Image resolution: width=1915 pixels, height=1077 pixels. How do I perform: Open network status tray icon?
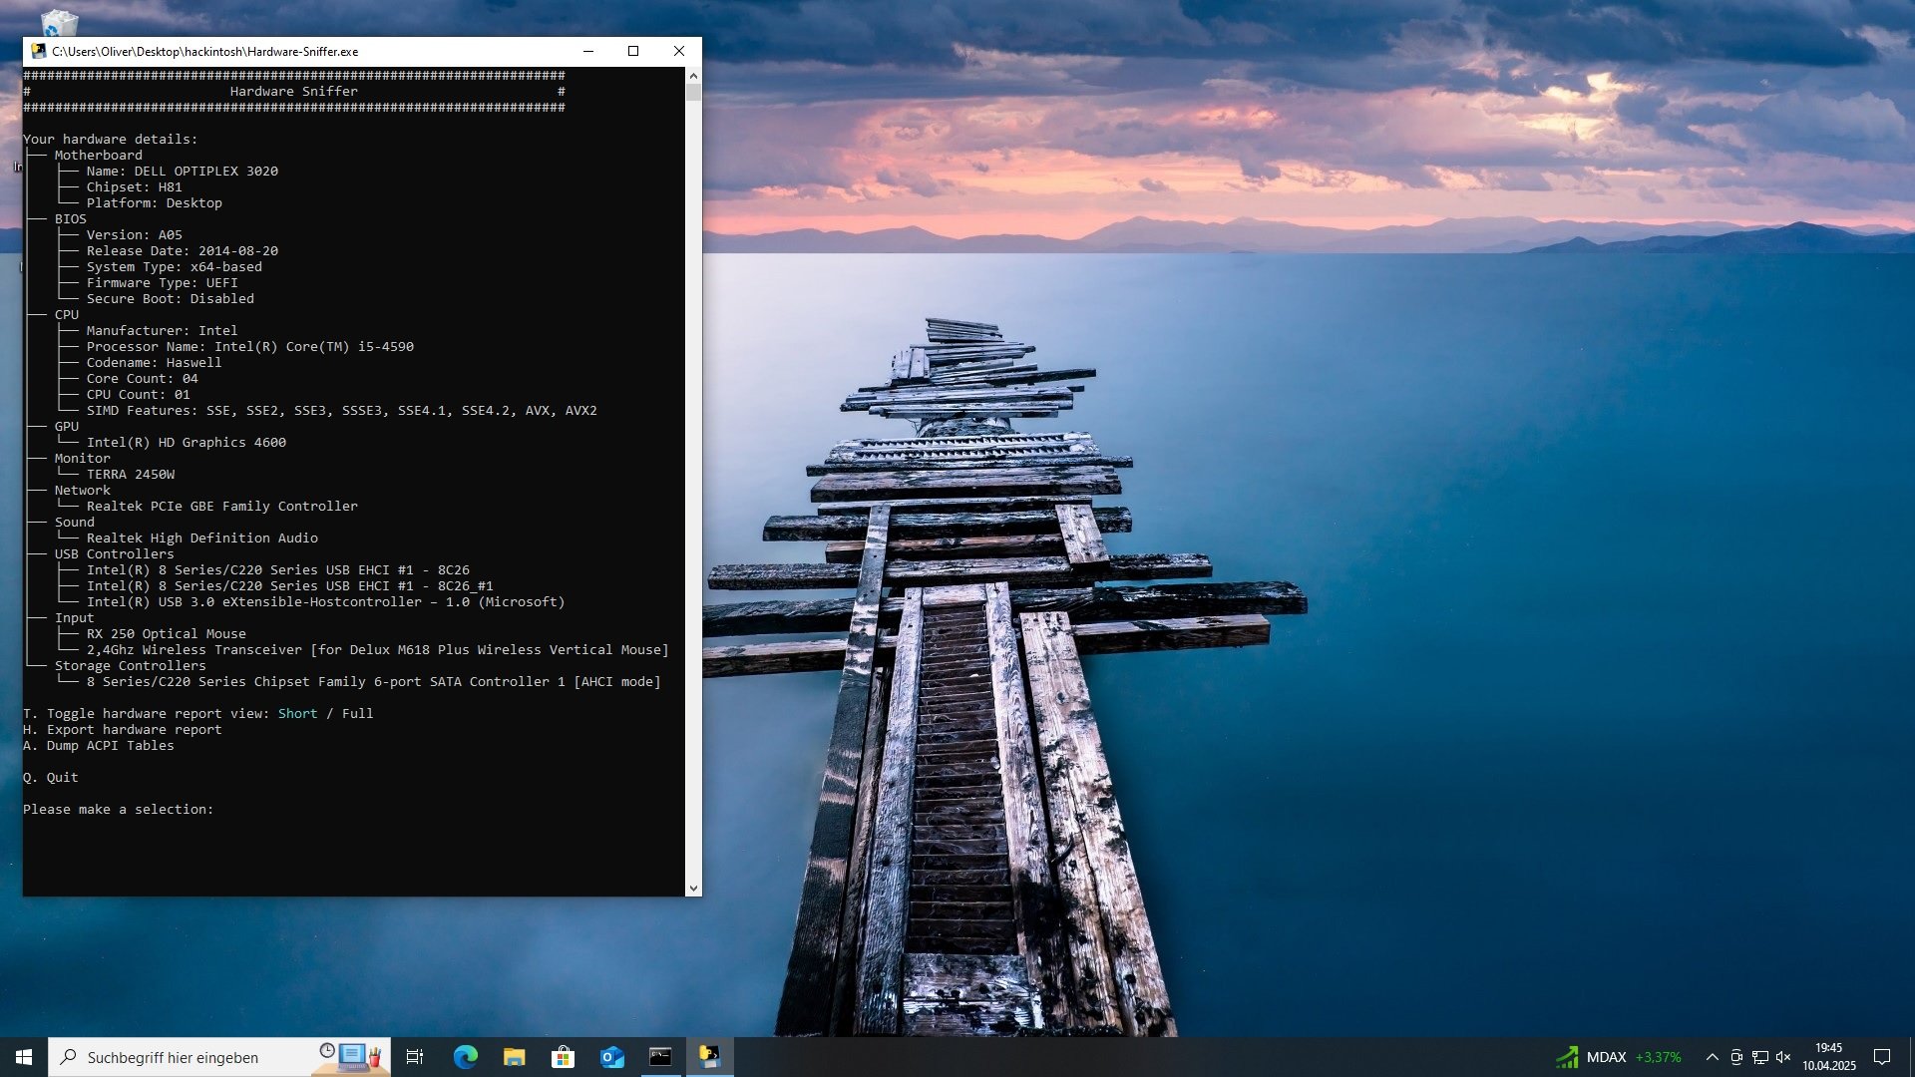(x=1760, y=1057)
